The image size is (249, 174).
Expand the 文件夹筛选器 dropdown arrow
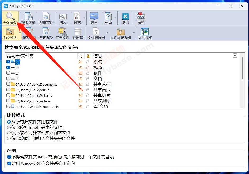pyautogui.click(x=134, y=33)
